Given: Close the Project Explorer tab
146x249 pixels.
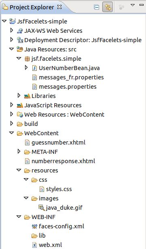Looking at the screenshot, I should 59,7.
